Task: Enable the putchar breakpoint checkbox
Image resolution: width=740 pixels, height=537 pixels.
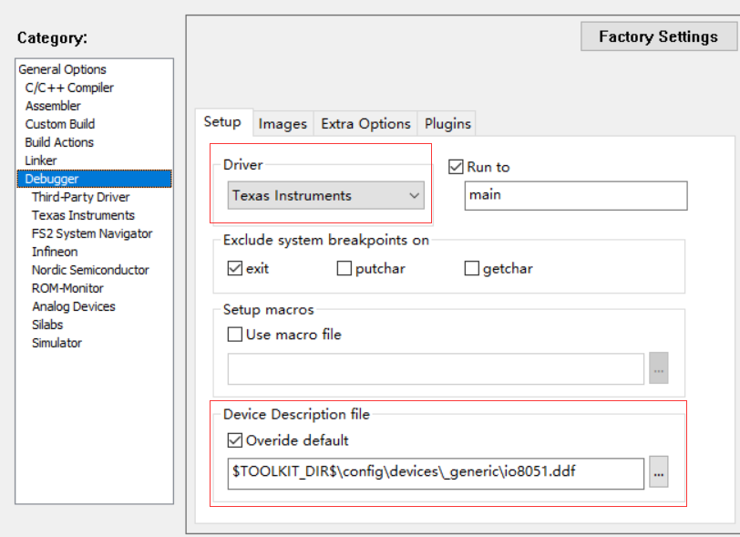Action: [344, 269]
